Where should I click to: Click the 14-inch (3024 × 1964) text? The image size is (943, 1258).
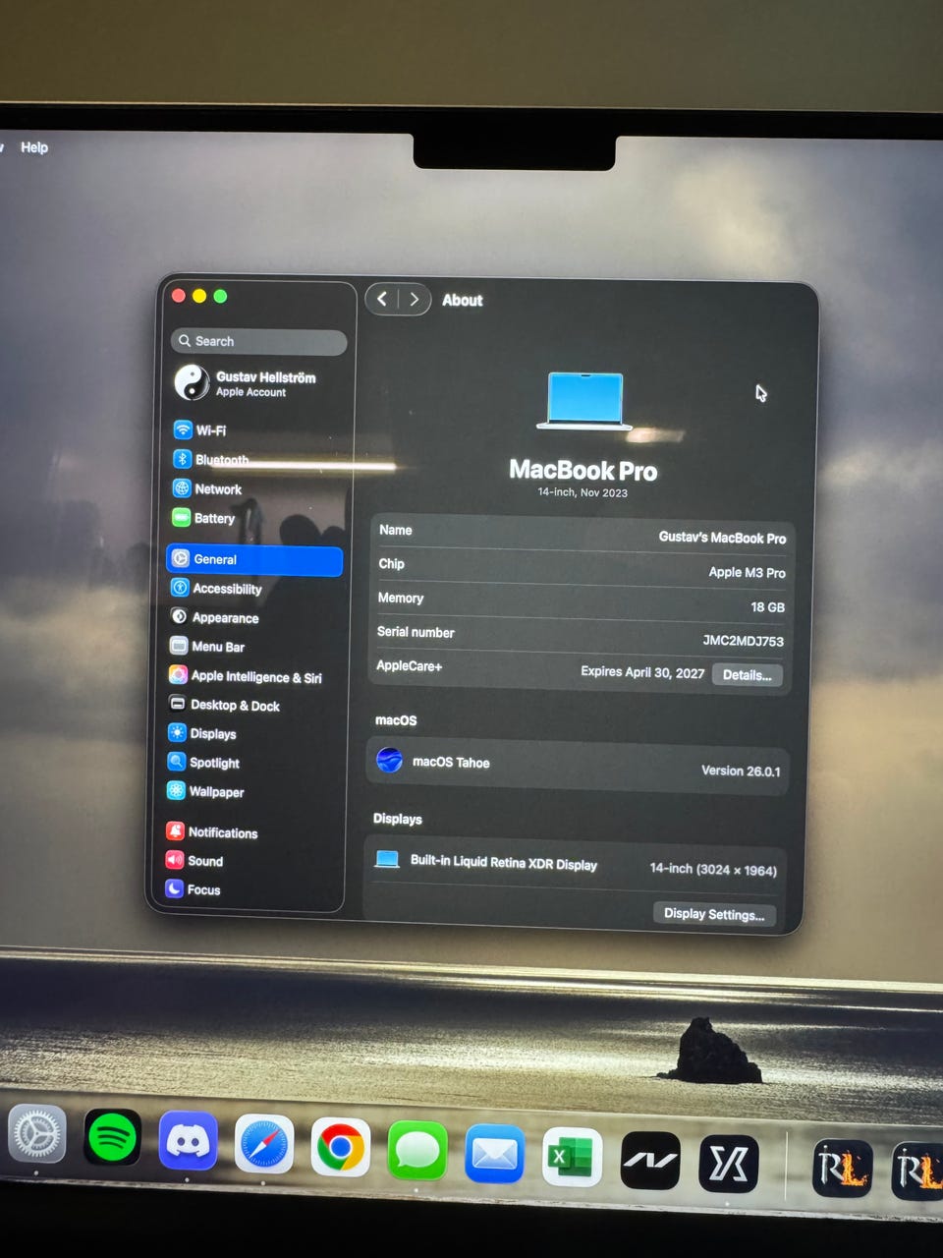click(x=713, y=869)
